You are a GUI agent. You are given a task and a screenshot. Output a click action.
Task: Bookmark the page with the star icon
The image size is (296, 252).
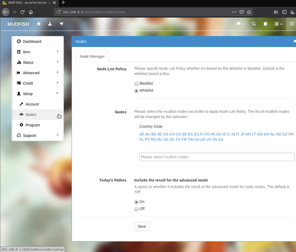249,12
